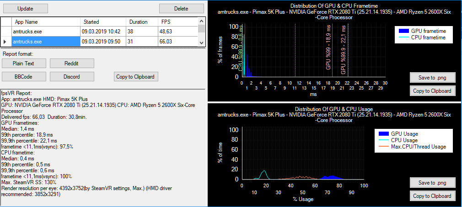The width and height of the screenshot is (462, 207).
Task: Click the 'Distribution Of GPU & CPU Frametime' title
Action: [x=334, y=5]
